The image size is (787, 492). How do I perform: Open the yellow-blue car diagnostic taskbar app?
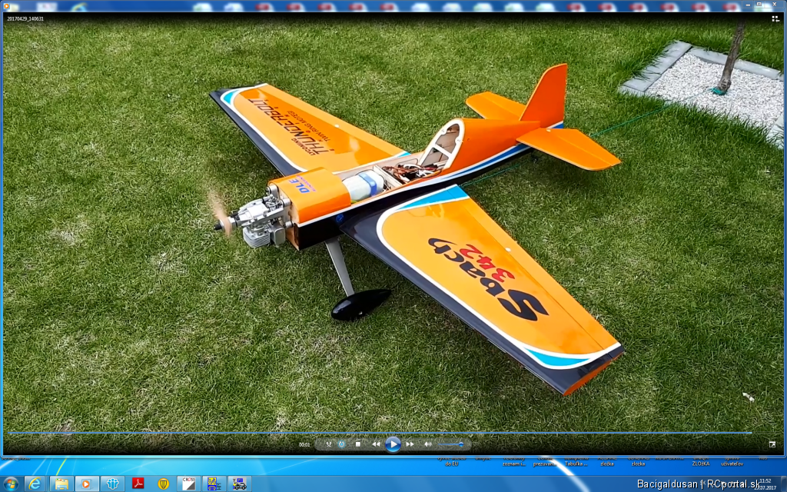[214, 484]
